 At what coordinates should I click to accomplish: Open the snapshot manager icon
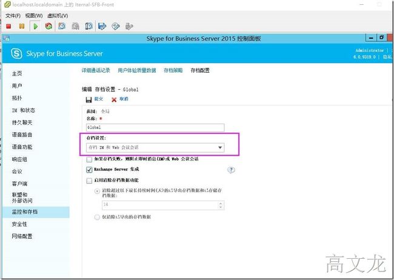tap(88, 26)
